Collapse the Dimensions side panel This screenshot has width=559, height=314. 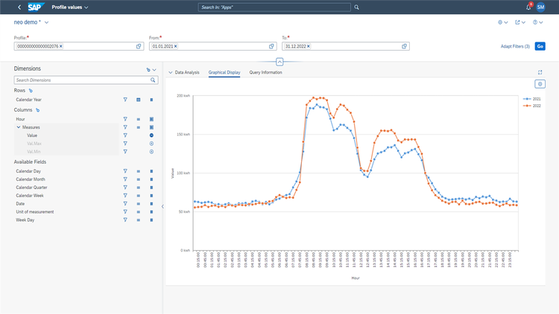pyautogui.click(x=162, y=206)
